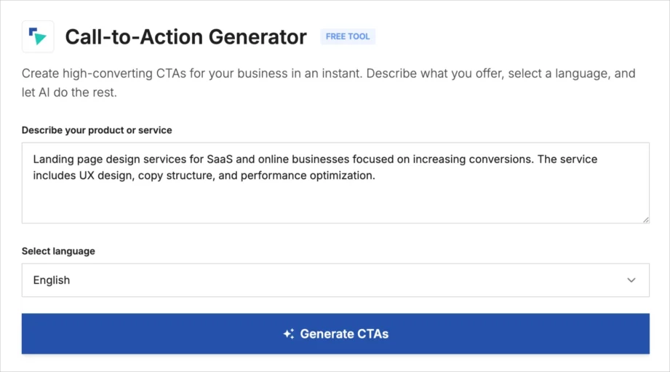670x372 pixels.
Task: Click the textarea resize handle corner
Action: tap(645, 219)
